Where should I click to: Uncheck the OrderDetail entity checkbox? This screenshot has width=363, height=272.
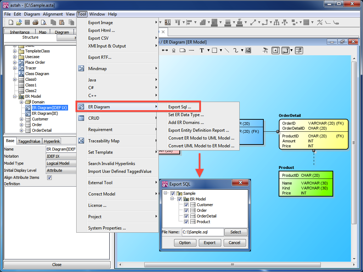pos(186,216)
